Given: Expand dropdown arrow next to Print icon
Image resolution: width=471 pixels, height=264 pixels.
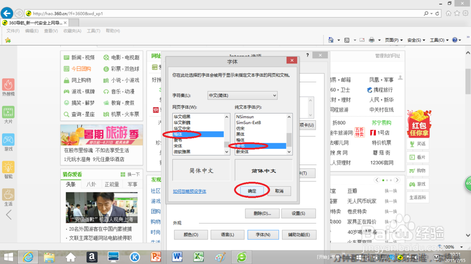Looking at the screenshot, I should point(379,40).
